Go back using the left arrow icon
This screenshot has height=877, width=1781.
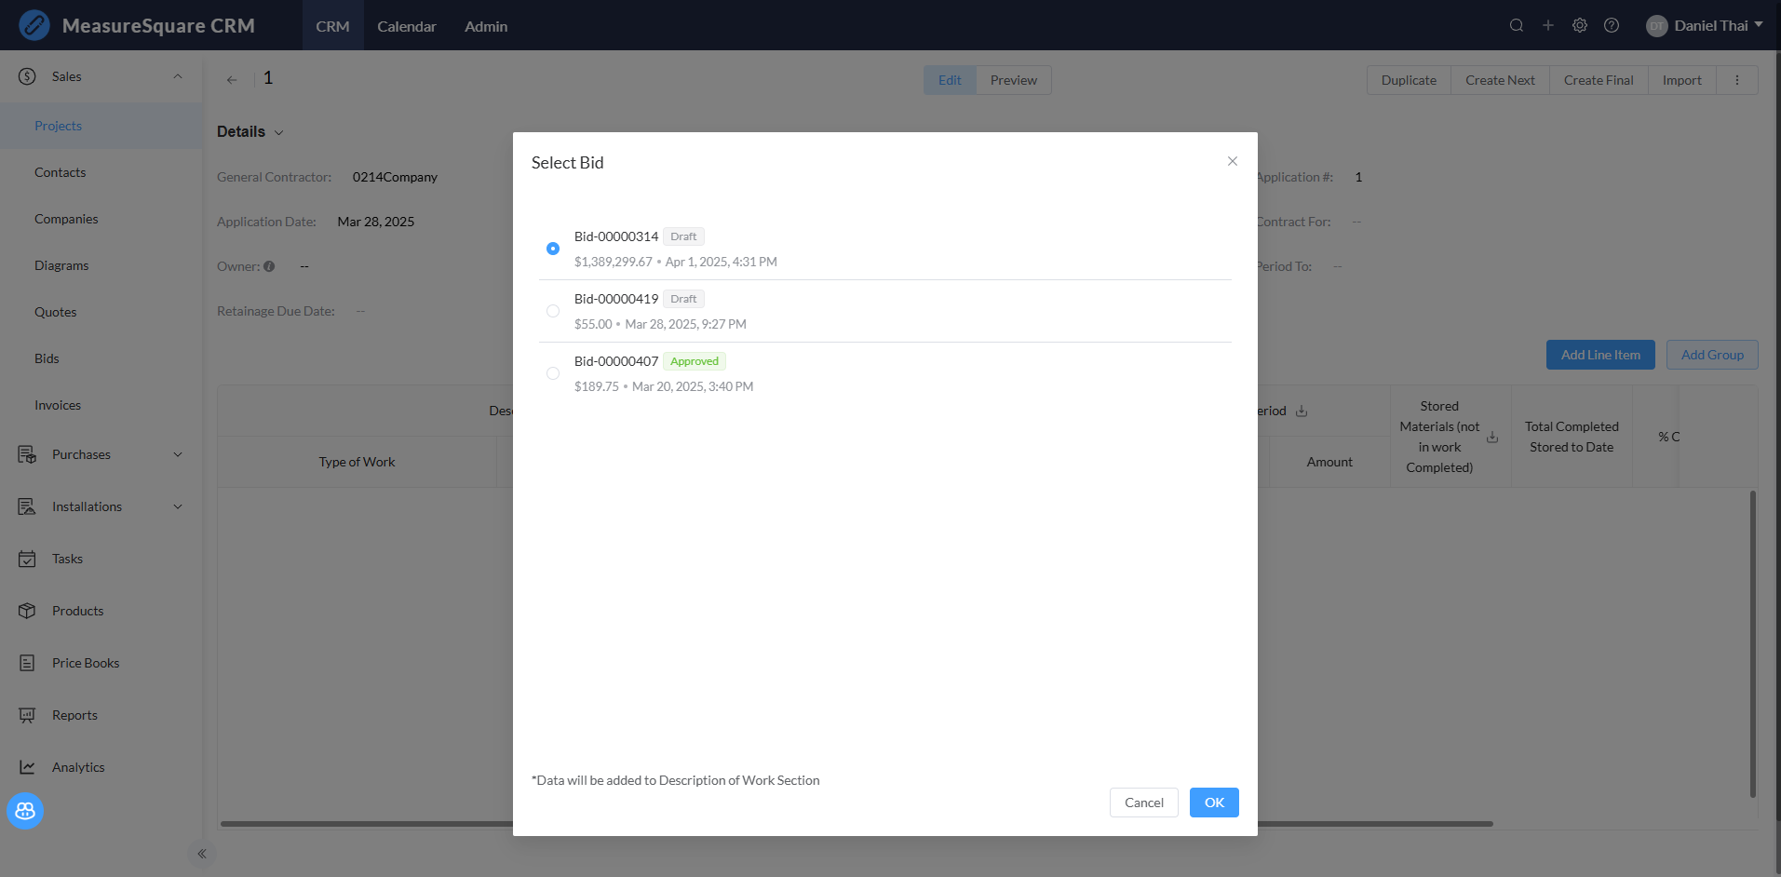pos(232,80)
